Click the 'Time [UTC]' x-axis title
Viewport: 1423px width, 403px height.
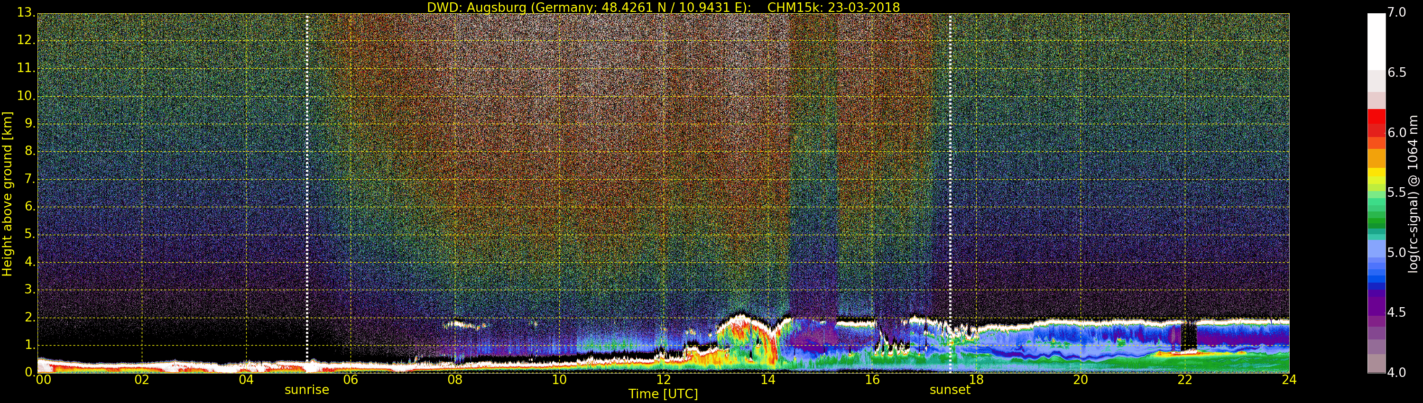(x=663, y=394)
